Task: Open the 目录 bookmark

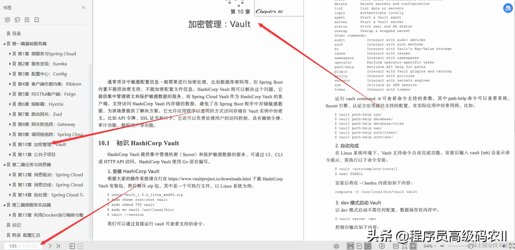Action: (x=16, y=33)
